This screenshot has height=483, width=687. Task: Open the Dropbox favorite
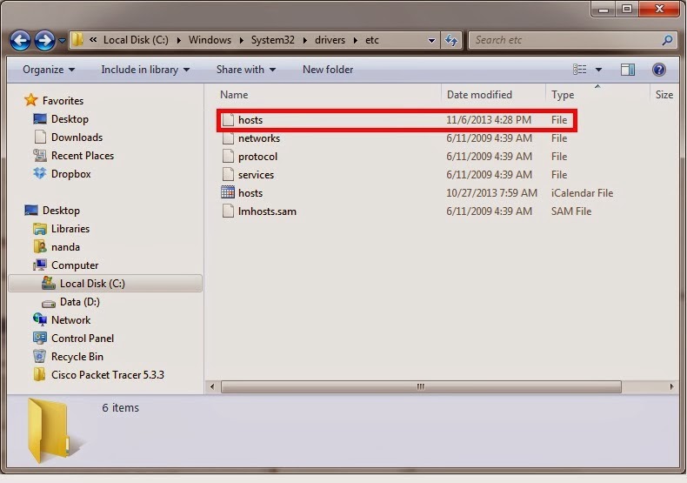pyautogui.click(x=62, y=174)
